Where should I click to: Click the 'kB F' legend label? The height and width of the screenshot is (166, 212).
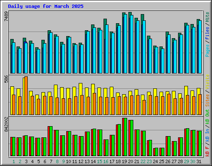tap(207, 151)
